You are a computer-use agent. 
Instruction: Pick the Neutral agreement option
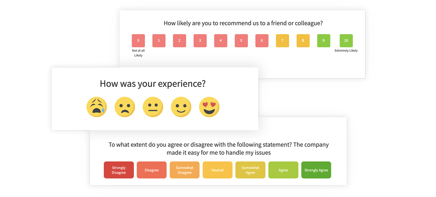(x=217, y=170)
